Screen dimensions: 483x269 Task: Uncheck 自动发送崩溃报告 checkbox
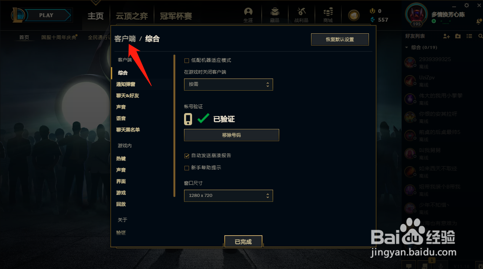(x=187, y=156)
